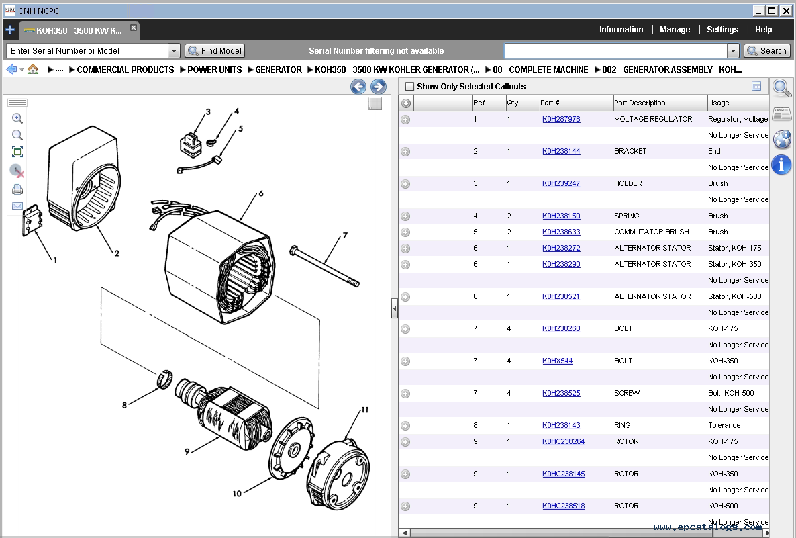Open the serial number or model dropdown
Image resolution: width=796 pixels, height=538 pixels.
[174, 51]
